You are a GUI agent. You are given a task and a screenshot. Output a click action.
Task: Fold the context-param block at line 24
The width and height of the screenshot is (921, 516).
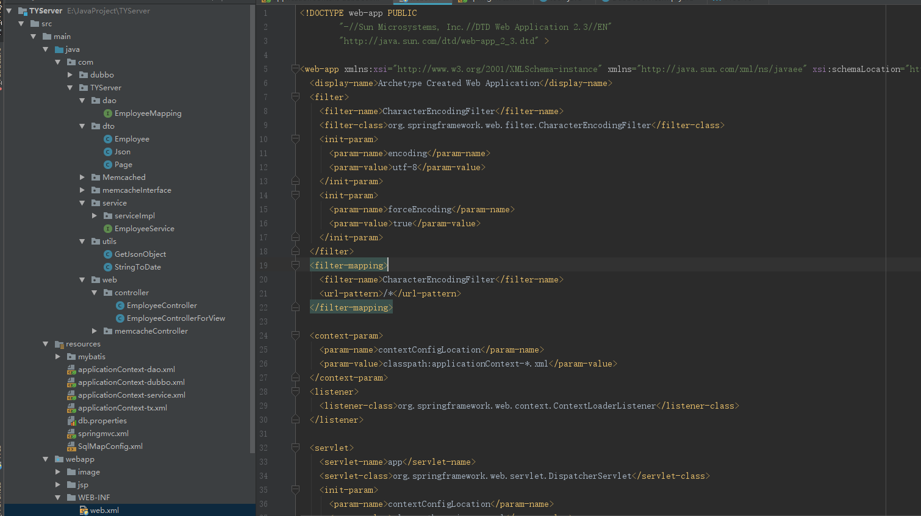295,335
